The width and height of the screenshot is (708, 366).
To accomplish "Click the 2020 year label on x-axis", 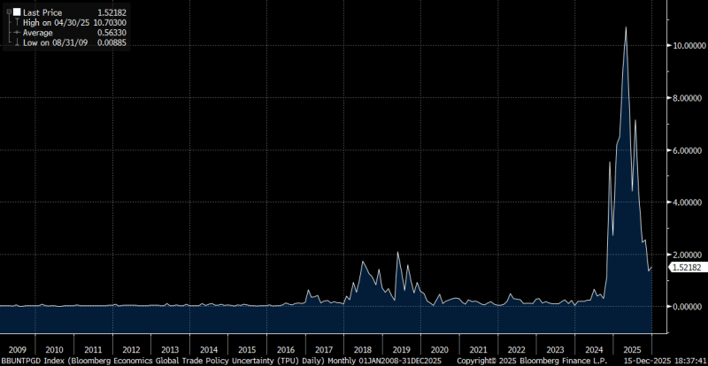I will click(441, 350).
